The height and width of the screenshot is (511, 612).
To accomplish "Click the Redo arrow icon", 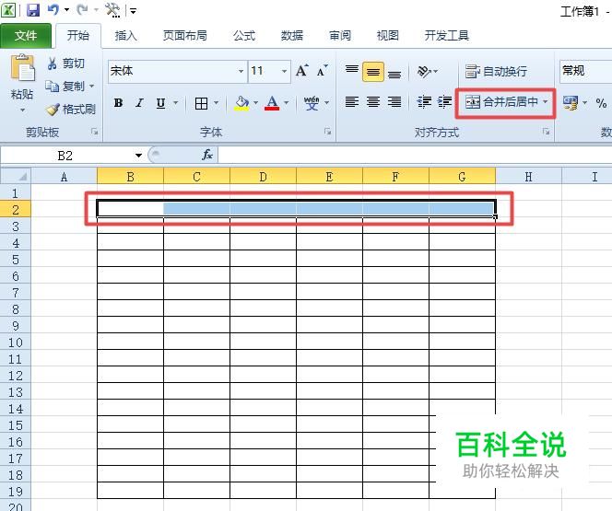I will [82, 10].
